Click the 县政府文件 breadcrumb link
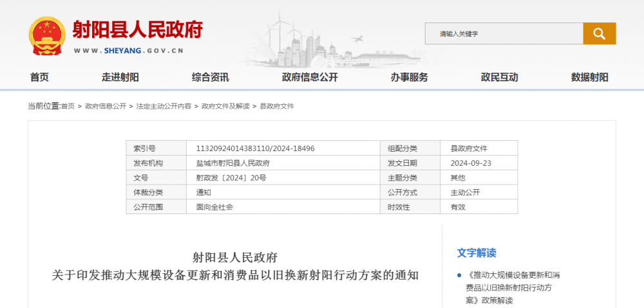Screen dimensions: 644x308 pos(277,106)
